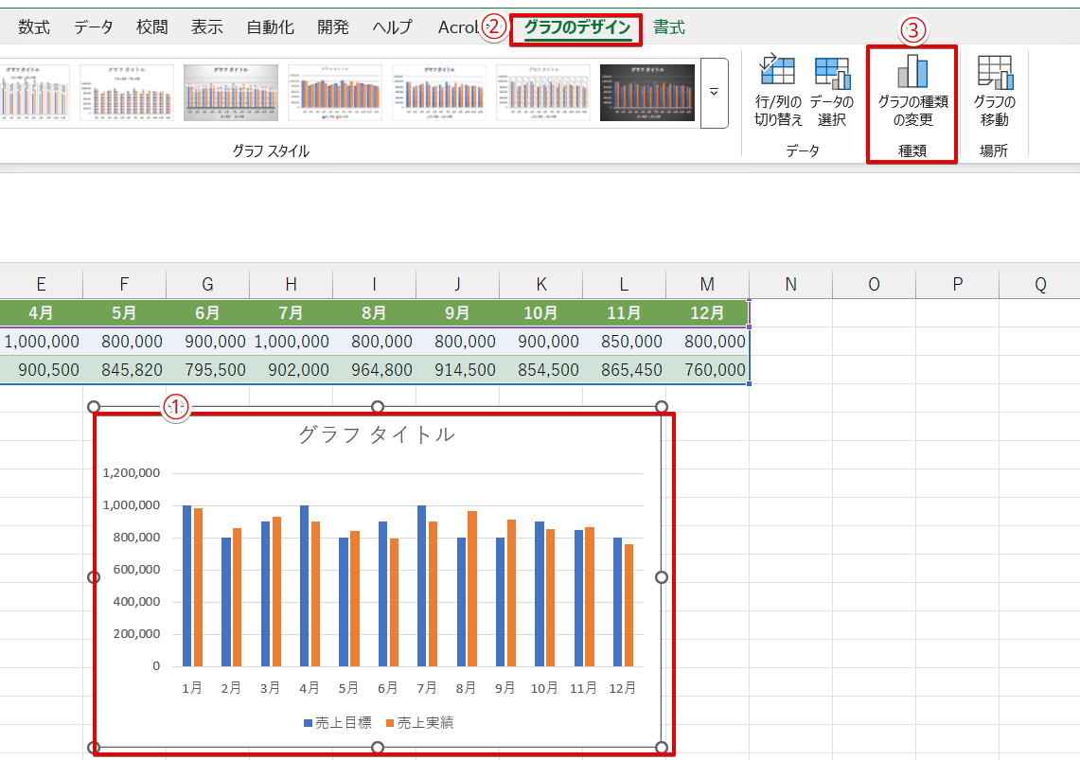Viewport: 1080px width, 760px height.
Task: Select the dark background chart style thumbnail
Action: click(x=646, y=93)
